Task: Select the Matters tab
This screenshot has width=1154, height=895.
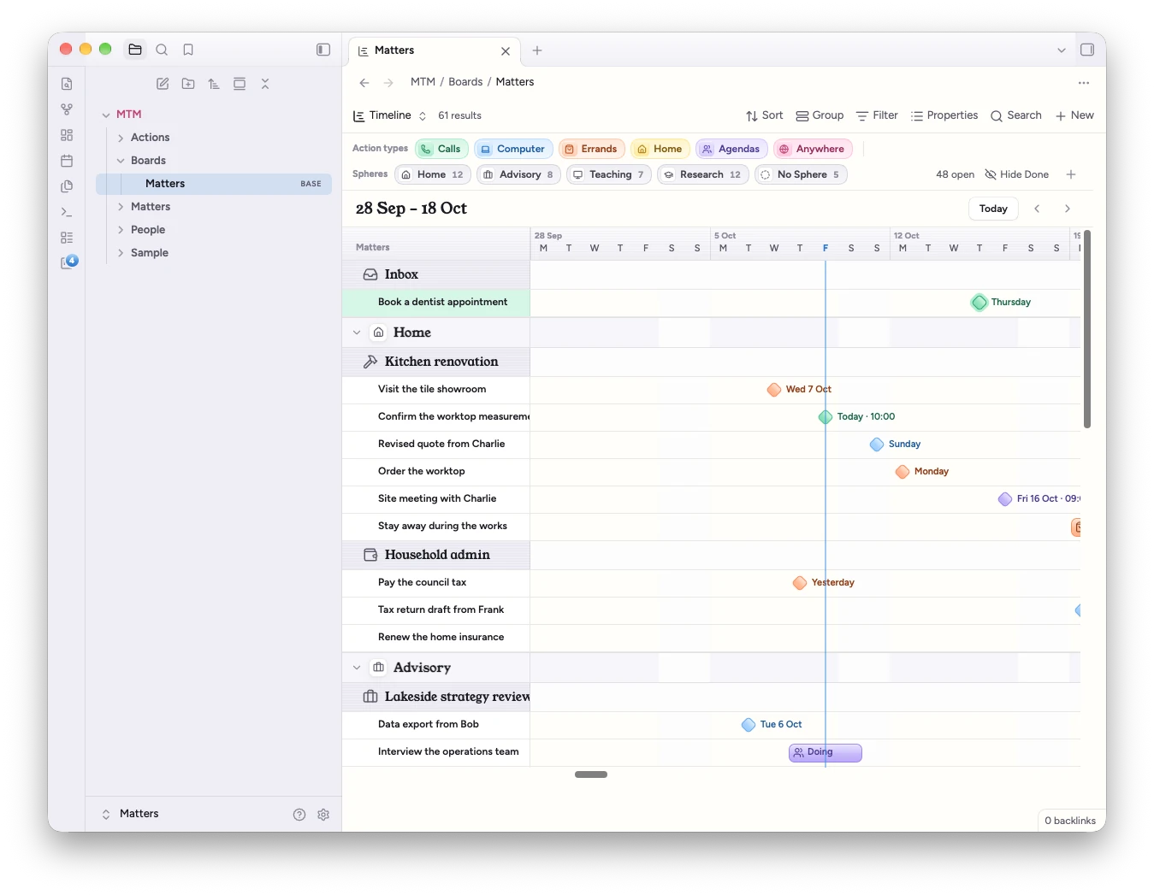Action: (433, 50)
